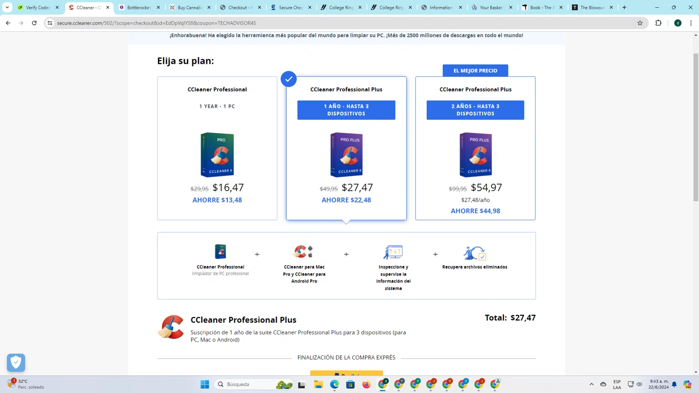Switch to the Information tab
Image resolution: width=699 pixels, height=393 pixels.
tap(441, 7)
